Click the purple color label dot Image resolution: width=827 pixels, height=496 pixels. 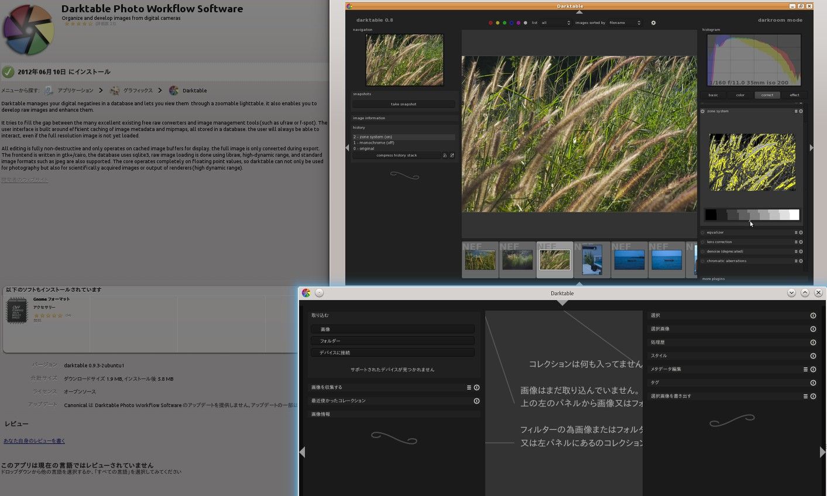tap(519, 23)
